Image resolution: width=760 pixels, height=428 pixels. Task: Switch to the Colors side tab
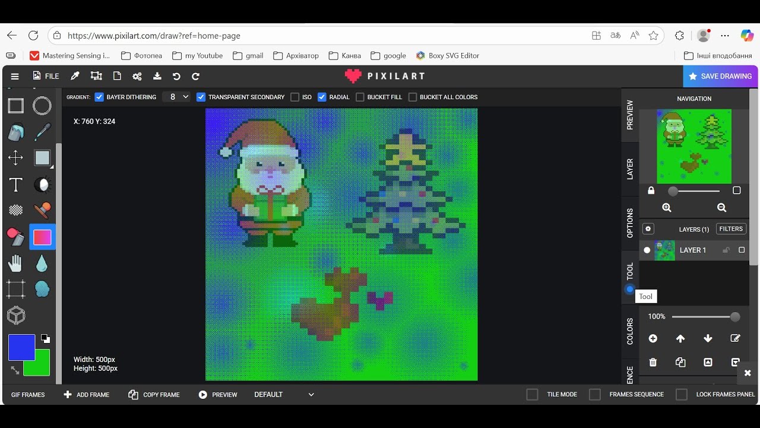pyautogui.click(x=630, y=331)
